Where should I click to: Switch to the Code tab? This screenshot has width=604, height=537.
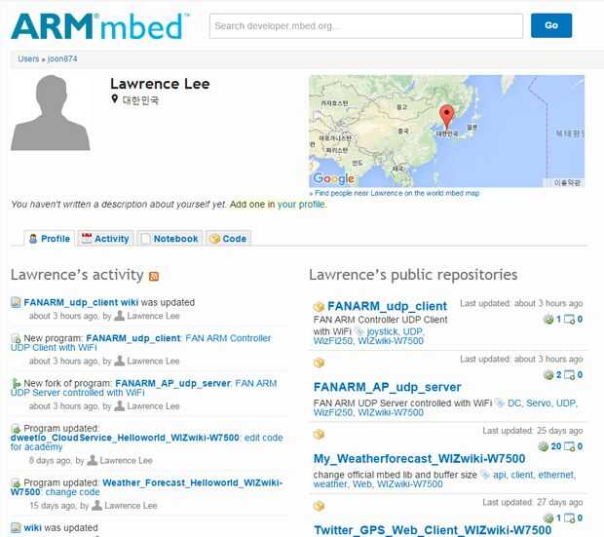tap(228, 239)
